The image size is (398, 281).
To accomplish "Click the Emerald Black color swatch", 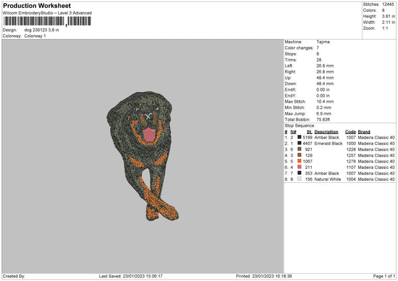I will 300,143.
